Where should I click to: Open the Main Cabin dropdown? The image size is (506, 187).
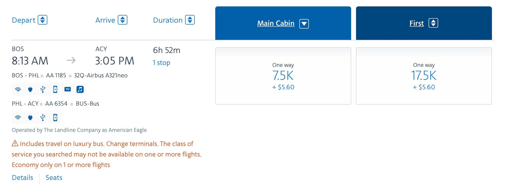(304, 23)
